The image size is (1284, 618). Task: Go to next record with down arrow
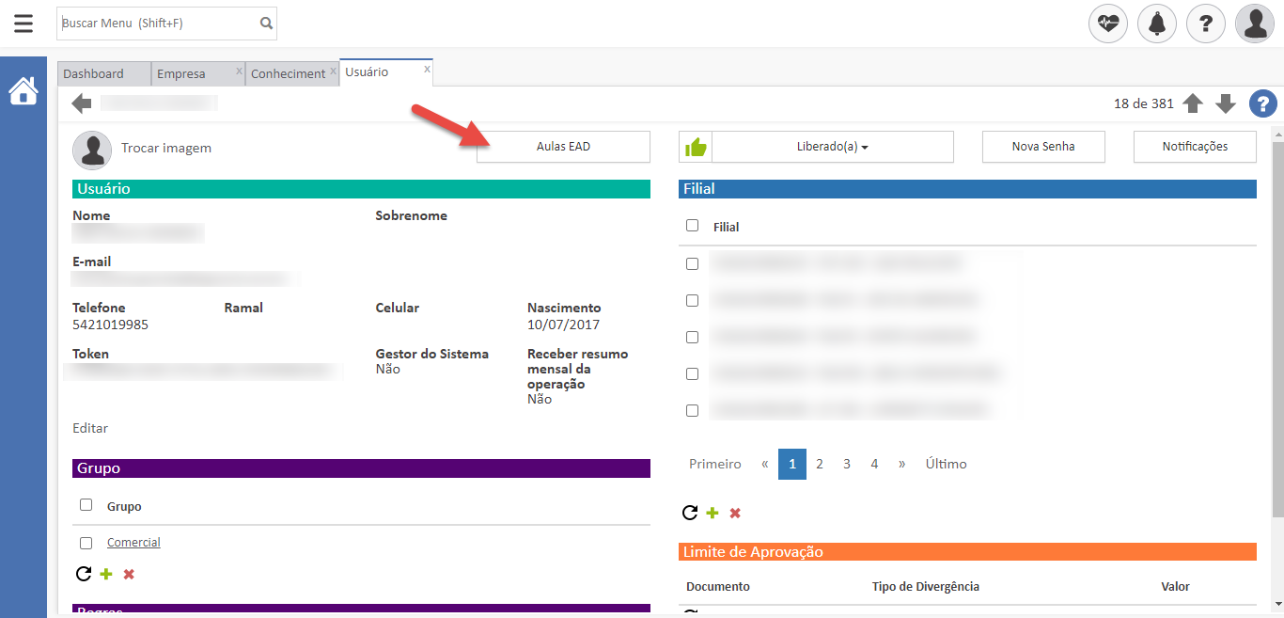pos(1225,103)
